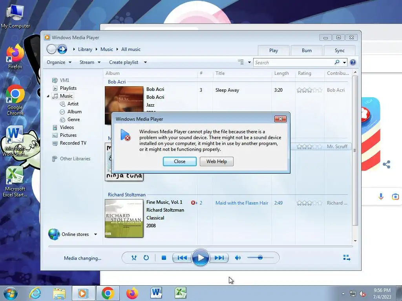Click the Forward navigation arrow
Viewport: 402px width, 301px height.
[x=62, y=49]
